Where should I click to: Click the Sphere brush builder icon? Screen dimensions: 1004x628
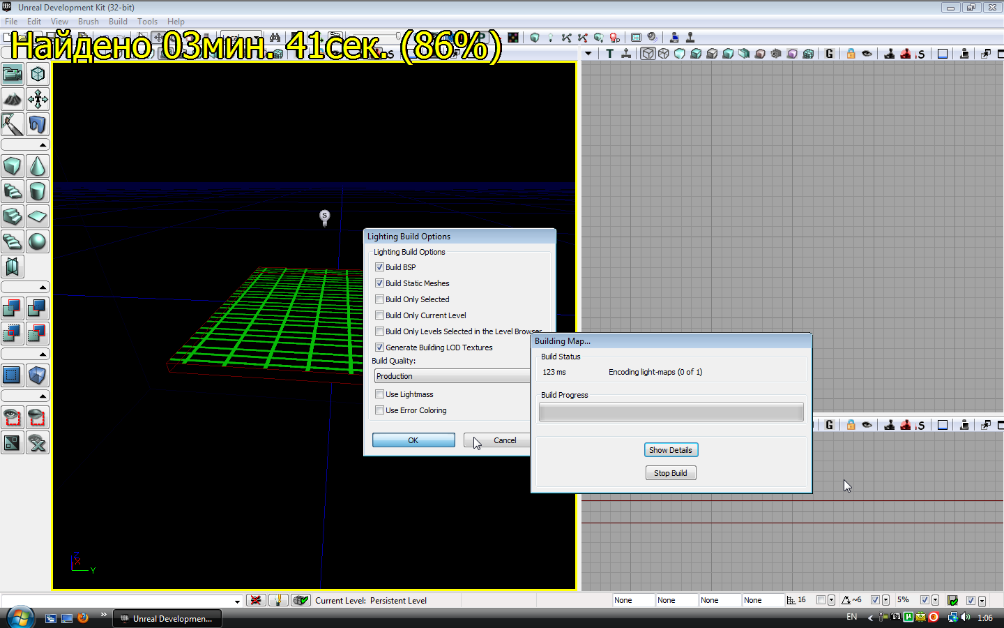coord(38,241)
